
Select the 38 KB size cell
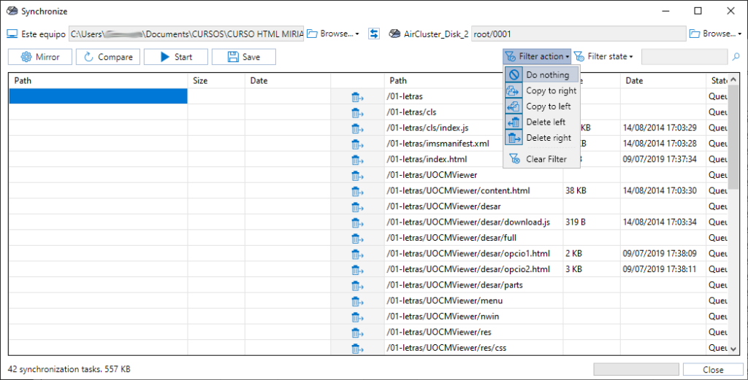[576, 190]
